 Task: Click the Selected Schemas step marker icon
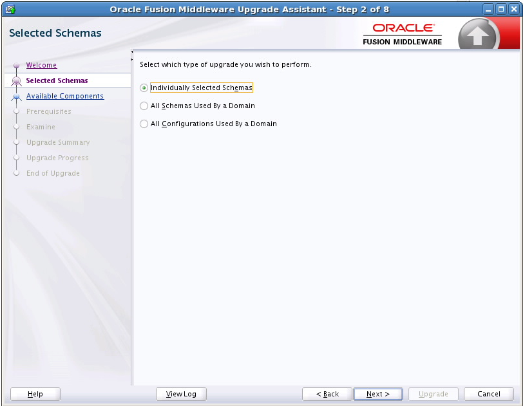click(16, 80)
